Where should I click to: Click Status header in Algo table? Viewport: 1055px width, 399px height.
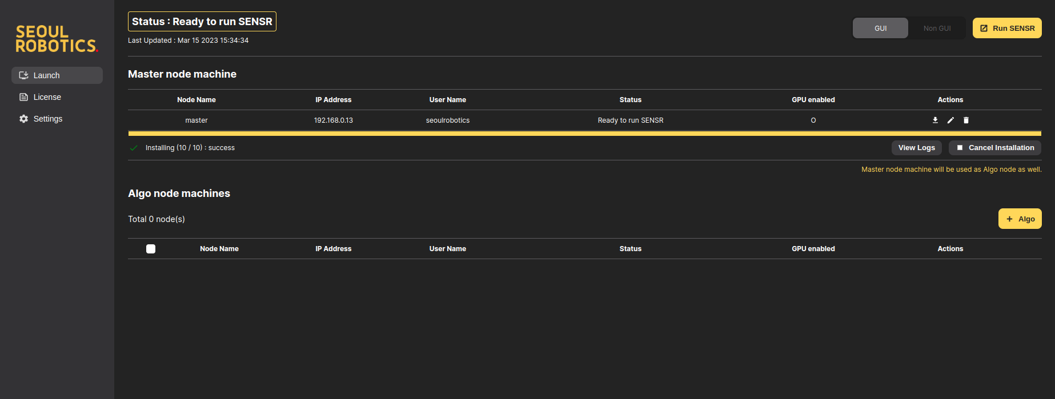coord(631,249)
